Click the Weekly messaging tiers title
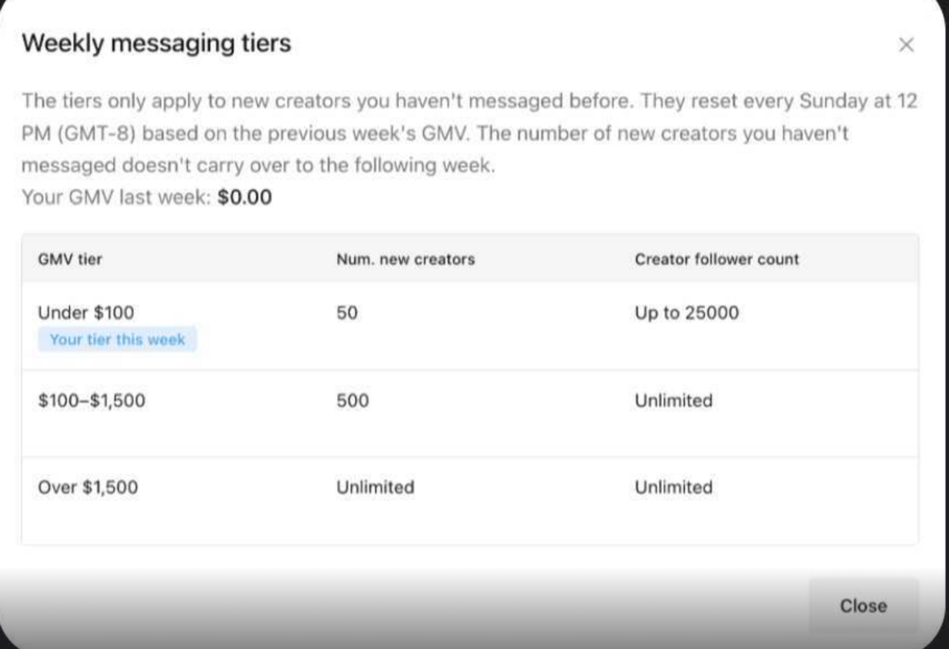The image size is (949, 649). tap(156, 43)
